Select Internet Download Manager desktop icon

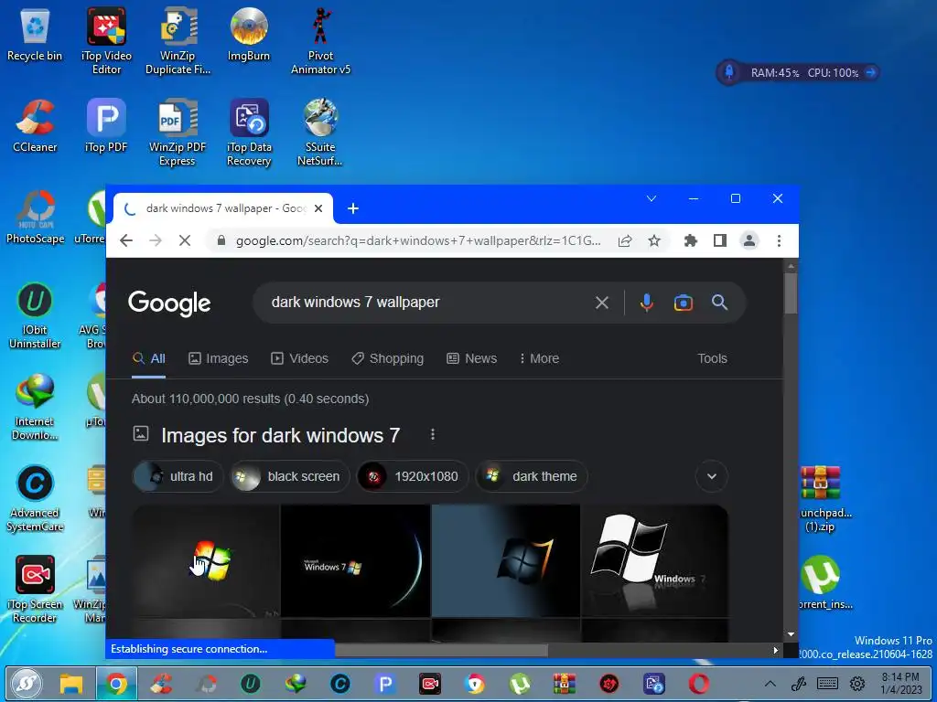[x=35, y=407]
